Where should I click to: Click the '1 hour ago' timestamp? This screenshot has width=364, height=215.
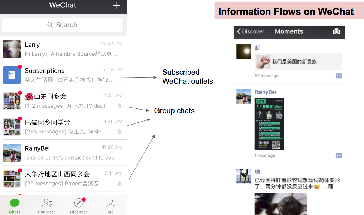265,156
